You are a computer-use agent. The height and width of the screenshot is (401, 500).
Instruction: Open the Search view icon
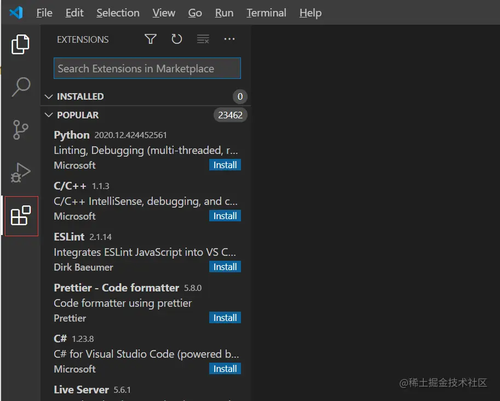coord(21,87)
